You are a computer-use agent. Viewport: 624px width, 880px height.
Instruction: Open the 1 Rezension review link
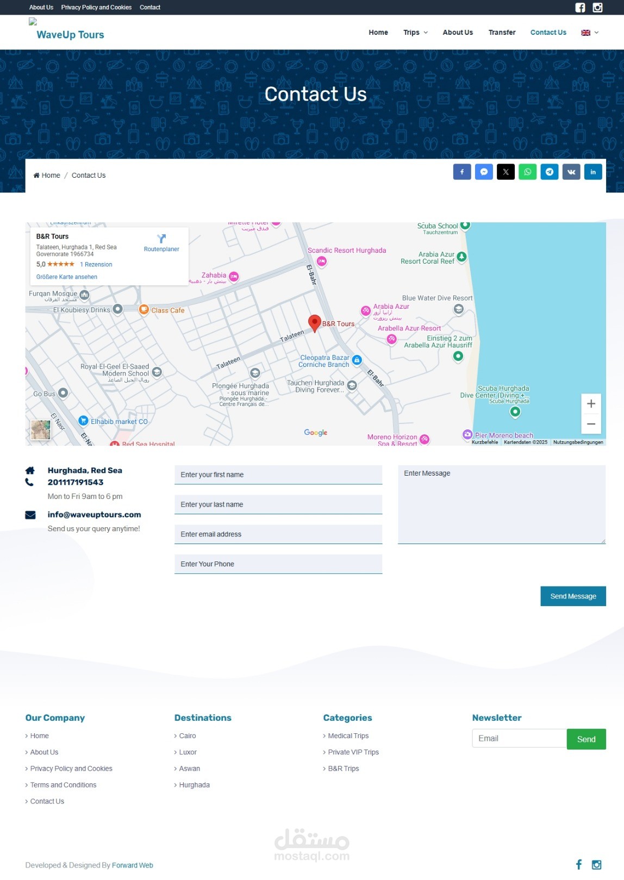pos(96,265)
